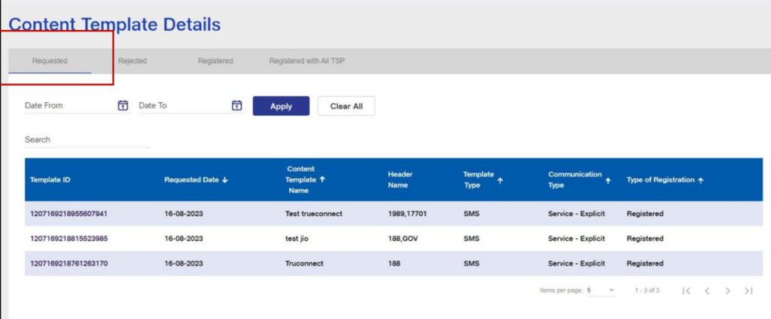The image size is (771, 319).
Task: Click the Apply button
Action: [281, 106]
